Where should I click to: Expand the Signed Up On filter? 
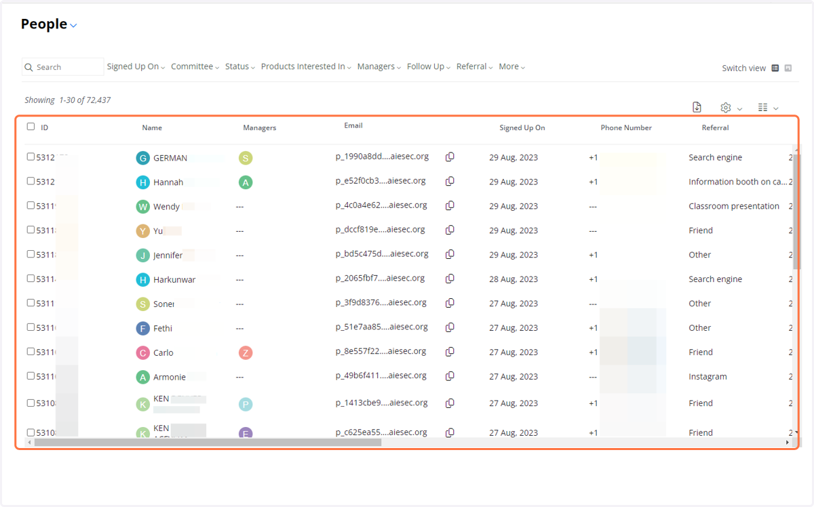136,66
